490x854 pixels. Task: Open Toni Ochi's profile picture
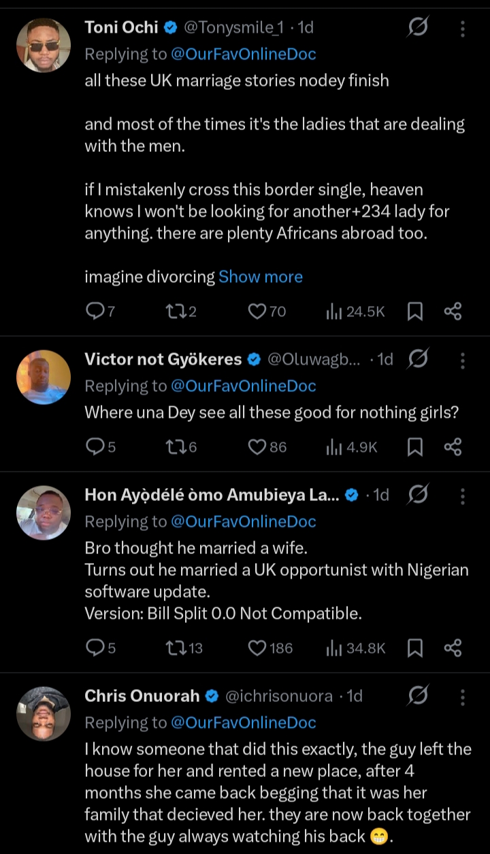pos(43,45)
